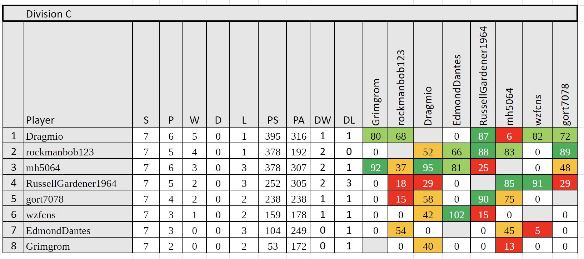Select the DW column header cell
584x259 pixels.
[x=323, y=120]
